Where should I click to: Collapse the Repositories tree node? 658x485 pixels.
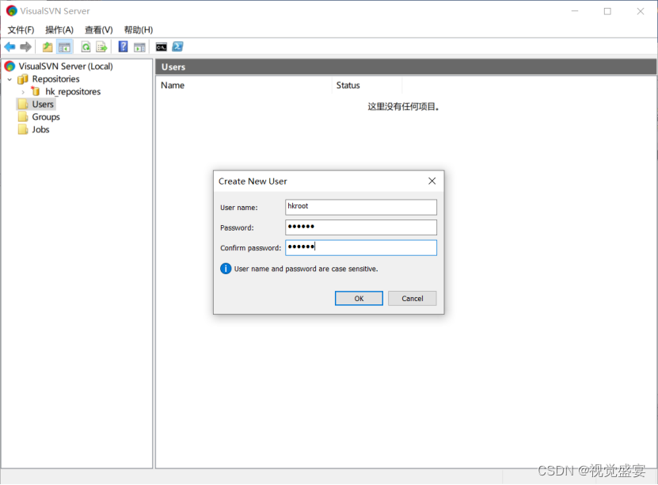10,79
